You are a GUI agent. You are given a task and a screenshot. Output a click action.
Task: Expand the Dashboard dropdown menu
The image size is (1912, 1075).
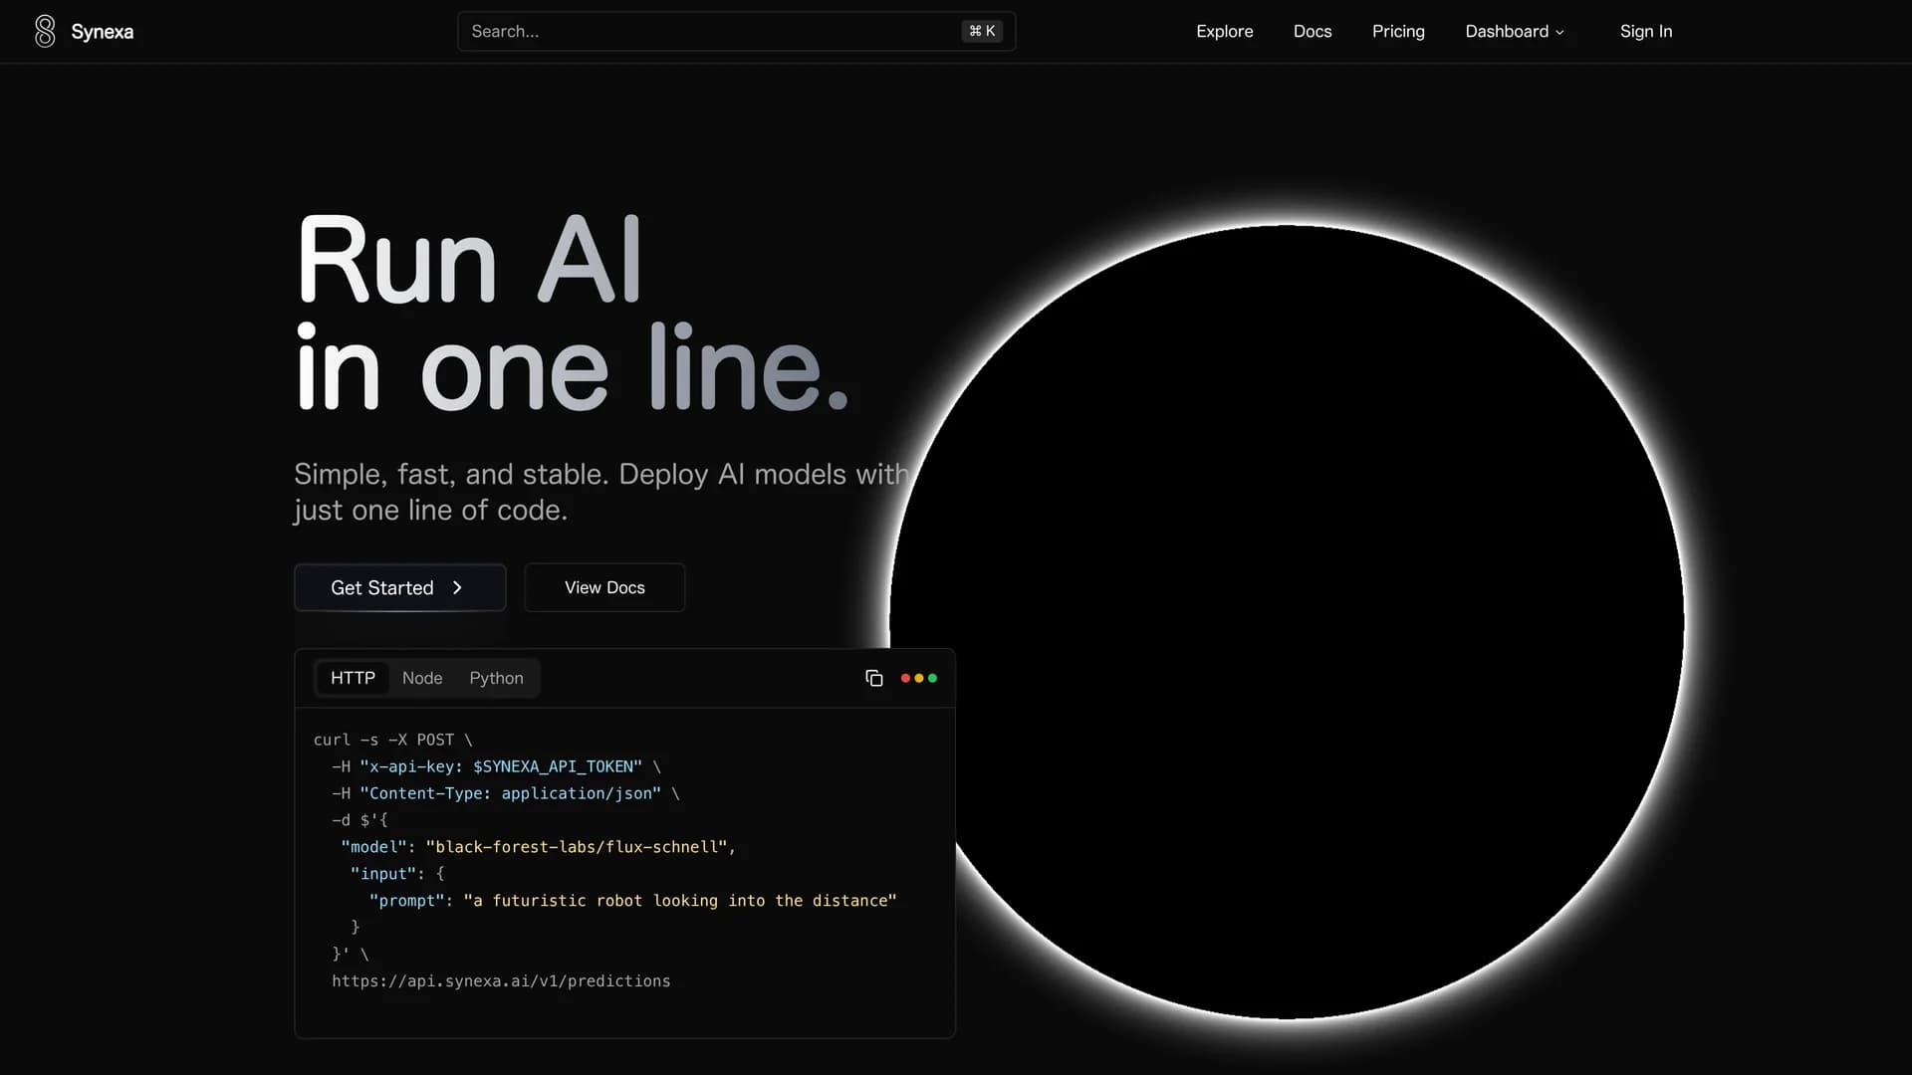[1514, 31]
